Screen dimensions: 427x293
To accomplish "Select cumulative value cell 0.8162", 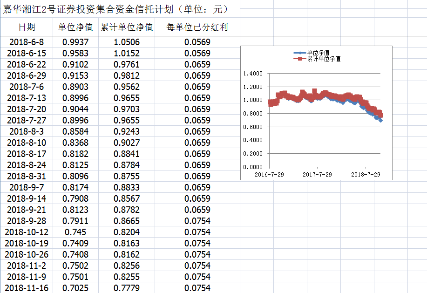I will click(x=127, y=254).
